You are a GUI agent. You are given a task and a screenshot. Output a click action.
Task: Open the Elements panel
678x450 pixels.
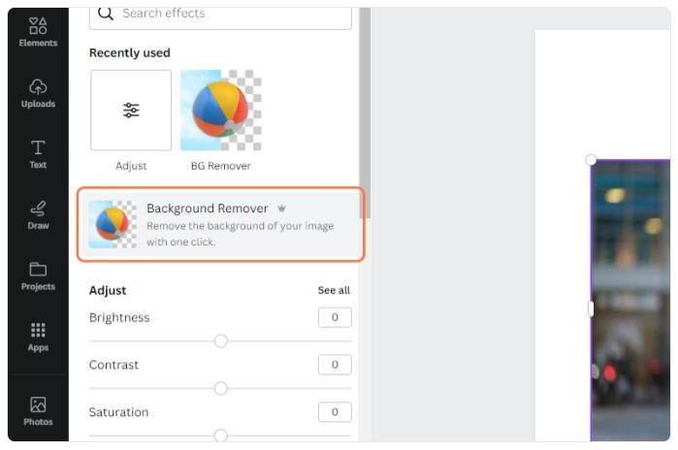point(38,32)
